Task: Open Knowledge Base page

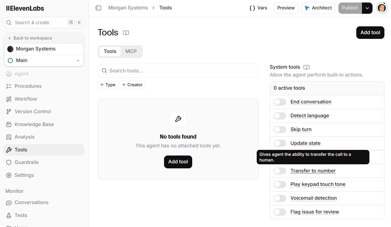Action: (44, 124)
